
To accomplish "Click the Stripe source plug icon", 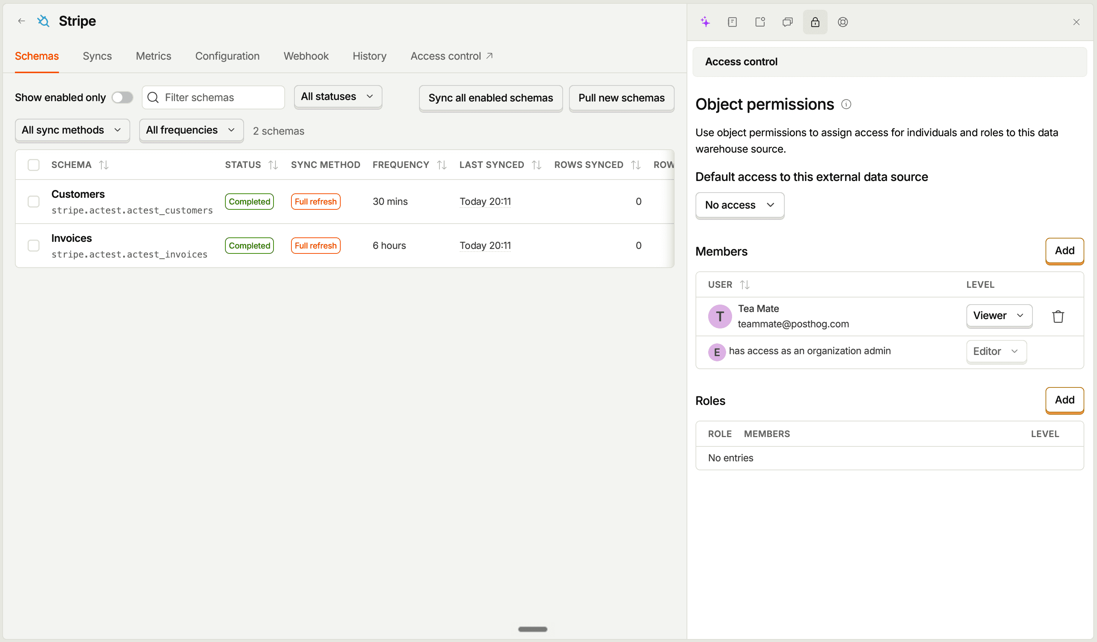I will pos(43,21).
